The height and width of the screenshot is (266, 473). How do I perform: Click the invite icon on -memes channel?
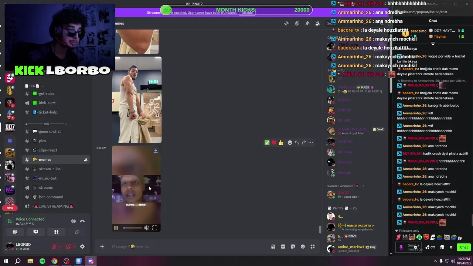click(86, 160)
